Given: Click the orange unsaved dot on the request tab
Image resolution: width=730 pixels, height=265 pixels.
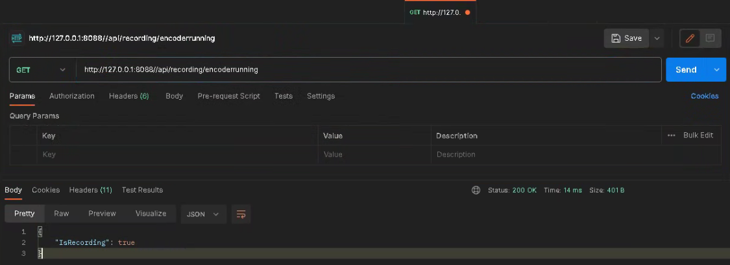Looking at the screenshot, I should tap(468, 12).
